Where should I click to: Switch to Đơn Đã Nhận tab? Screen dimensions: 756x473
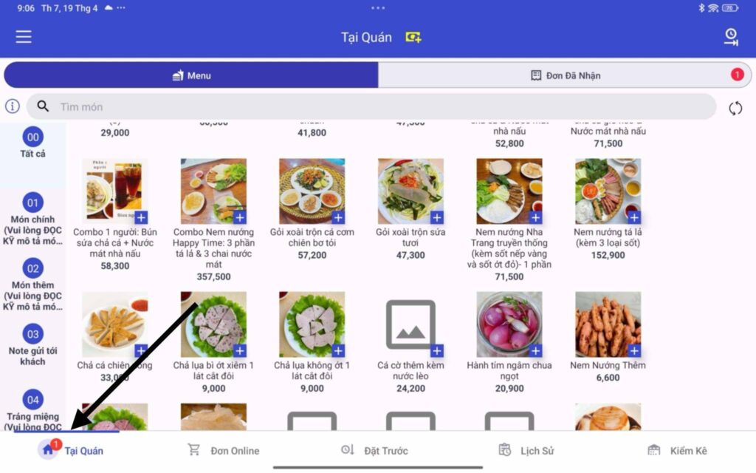click(565, 75)
